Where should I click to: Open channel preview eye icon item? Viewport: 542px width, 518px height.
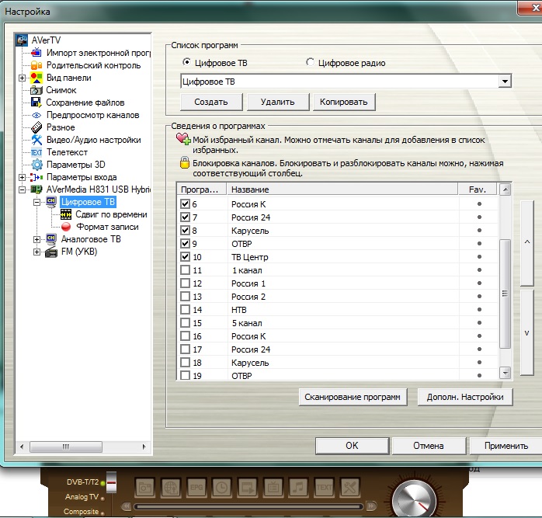pos(36,115)
